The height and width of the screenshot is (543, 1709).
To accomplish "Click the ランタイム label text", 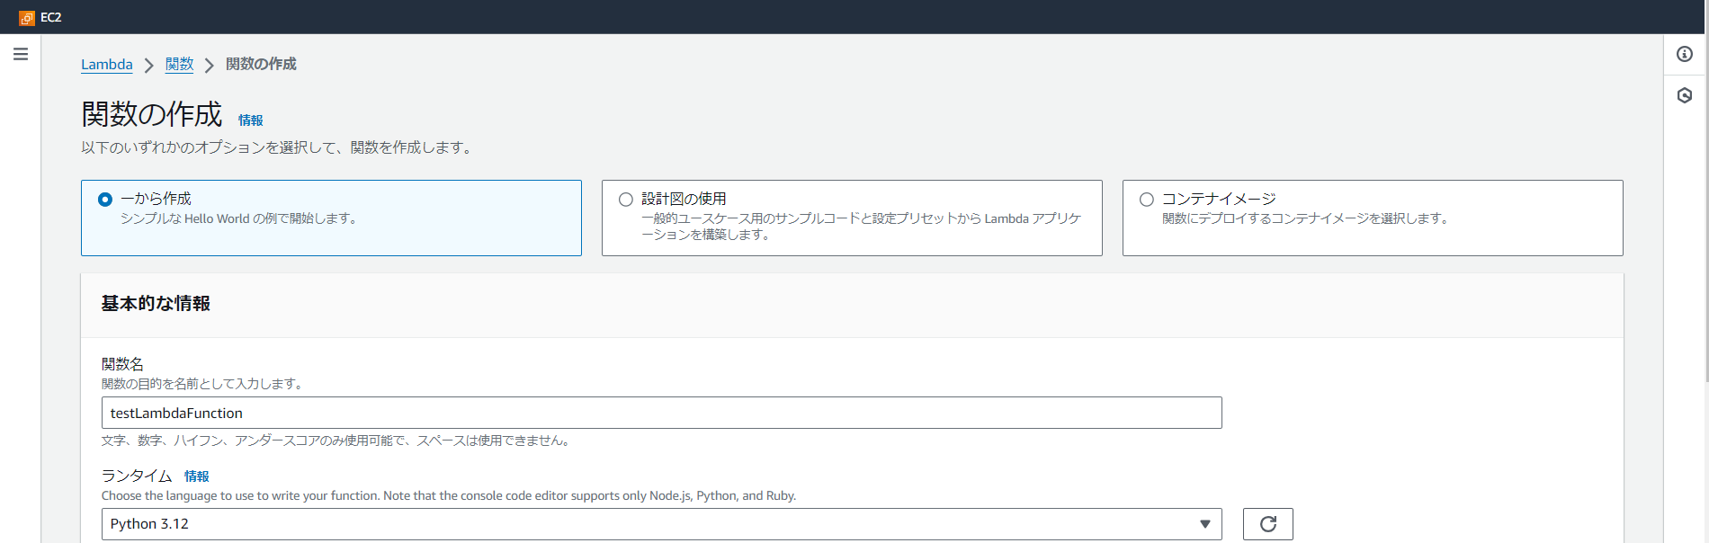I will [x=137, y=476].
